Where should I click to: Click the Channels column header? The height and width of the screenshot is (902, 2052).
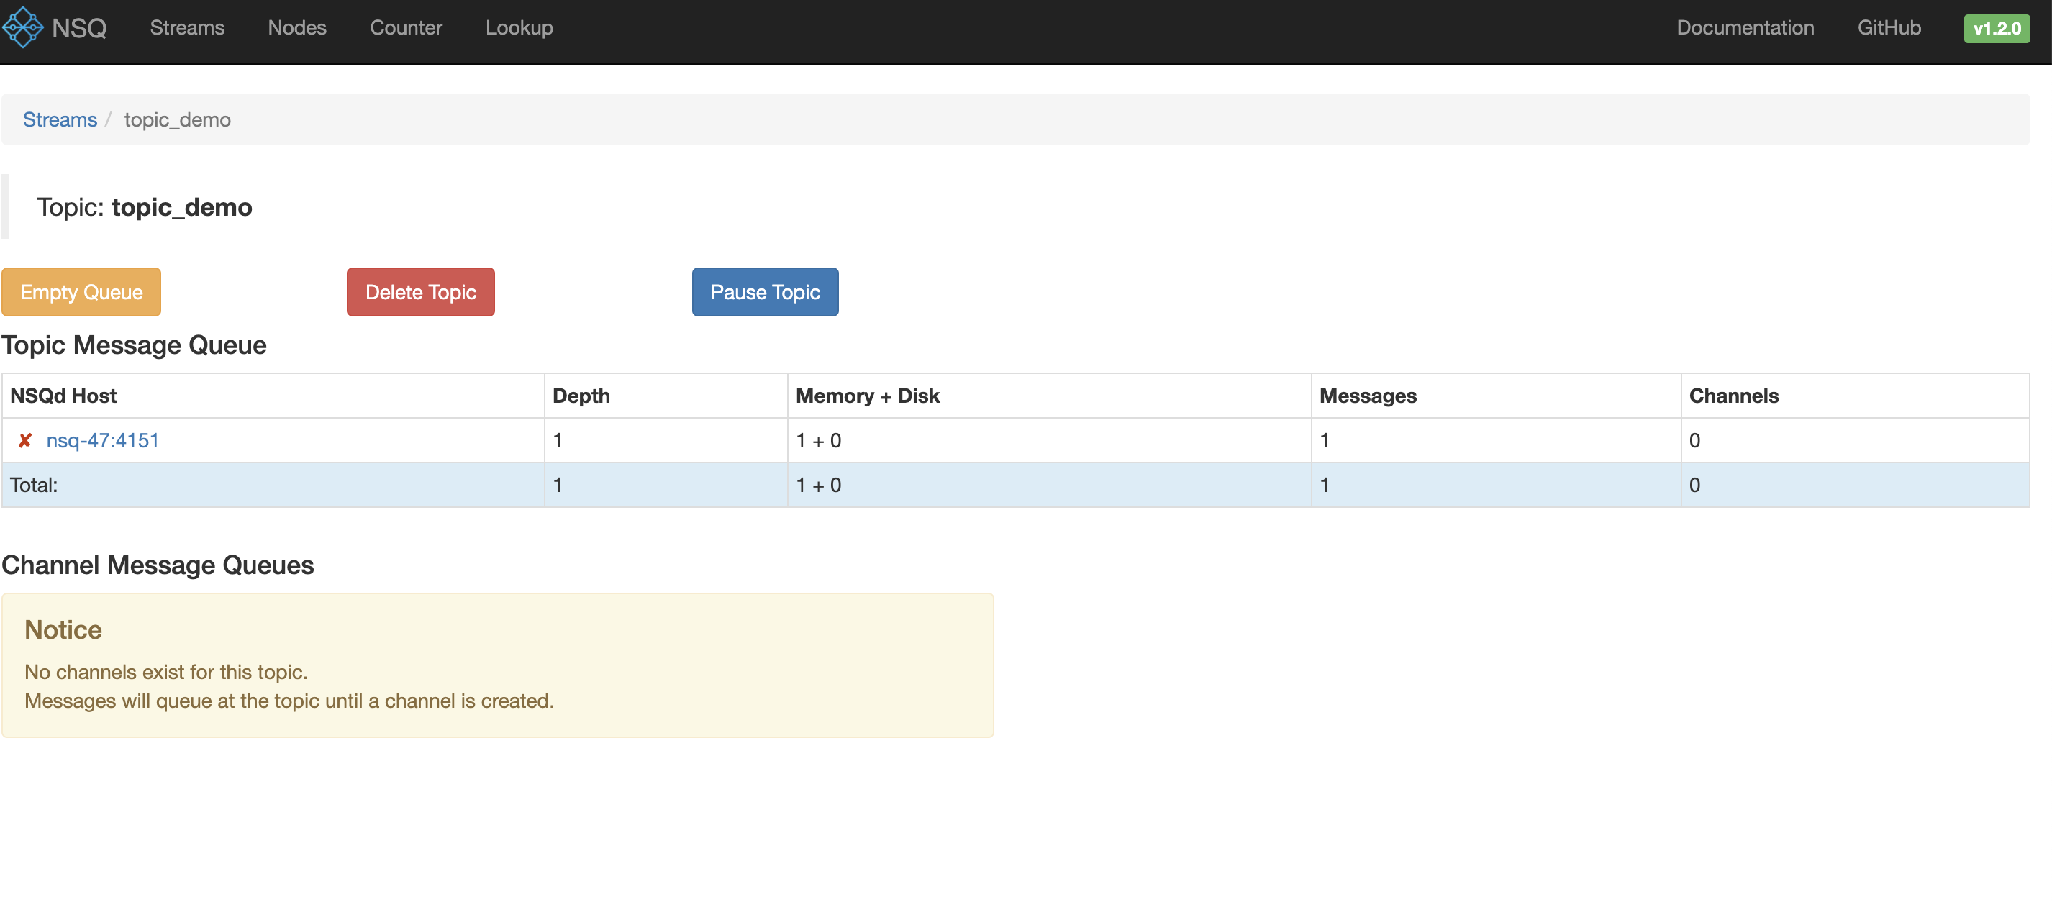[x=1733, y=396]
